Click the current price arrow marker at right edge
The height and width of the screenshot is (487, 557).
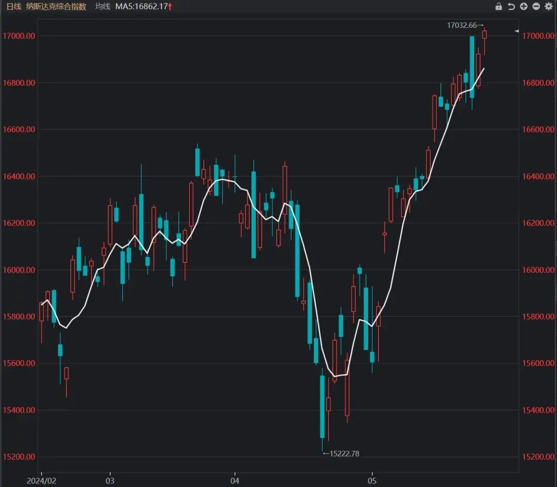pyautogui.click(x=517, y=31)
